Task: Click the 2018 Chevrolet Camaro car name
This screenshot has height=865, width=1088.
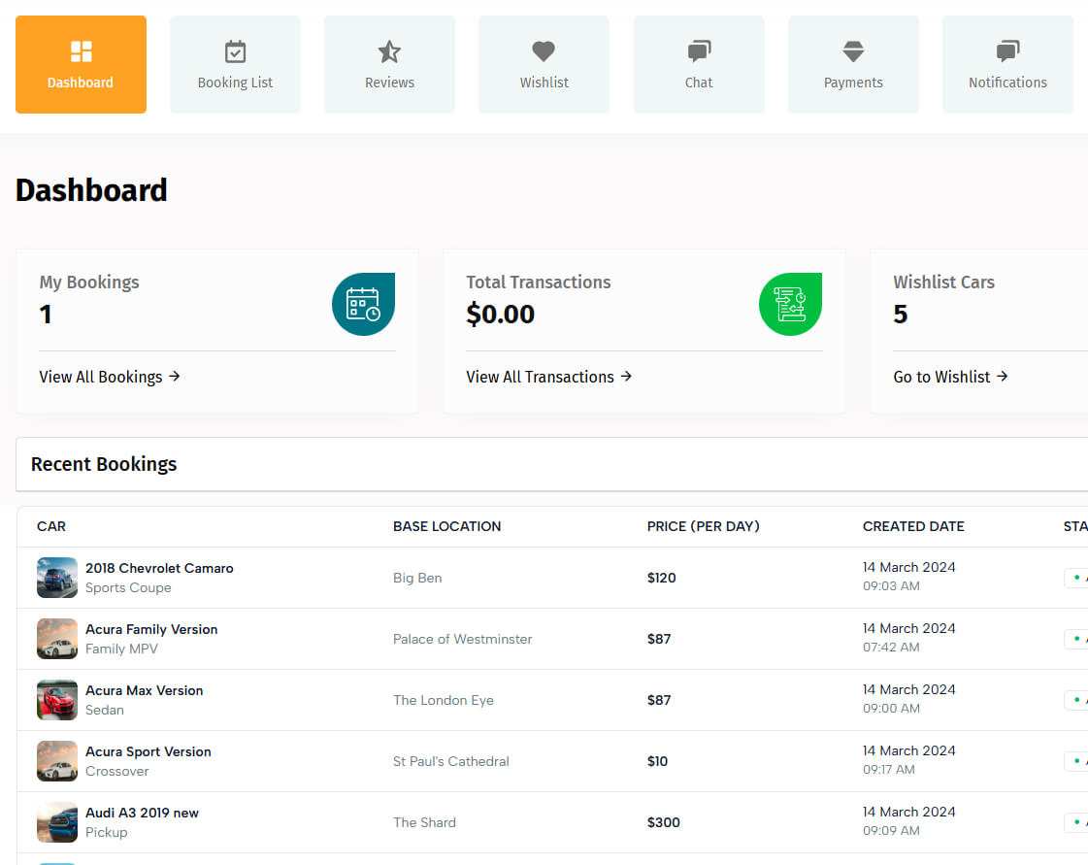Action: [159, 568]
